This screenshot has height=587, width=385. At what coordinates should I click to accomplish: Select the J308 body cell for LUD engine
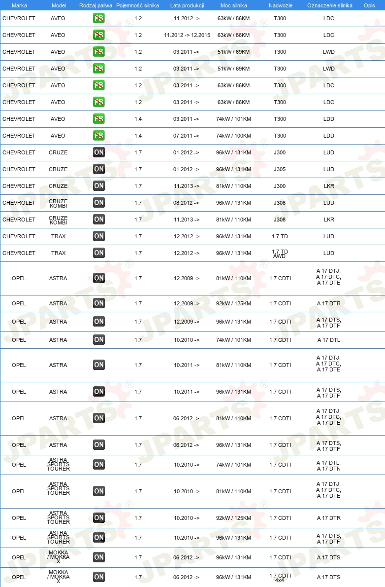280,203
